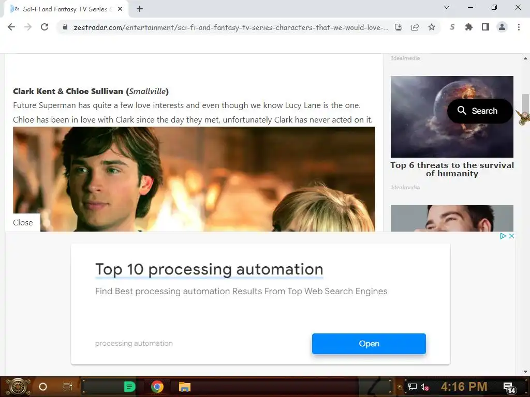530x397 pixels.
Task: Click the Clark Kent and Chloe photo
Action: point(194,179)
